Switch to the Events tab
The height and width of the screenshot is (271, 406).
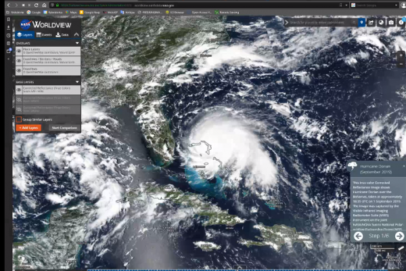[x=44, y=35]
